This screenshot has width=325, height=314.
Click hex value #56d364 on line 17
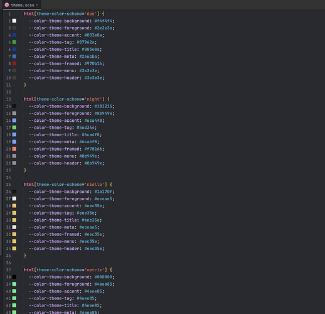pyautogui.click(x=85, y=127)
